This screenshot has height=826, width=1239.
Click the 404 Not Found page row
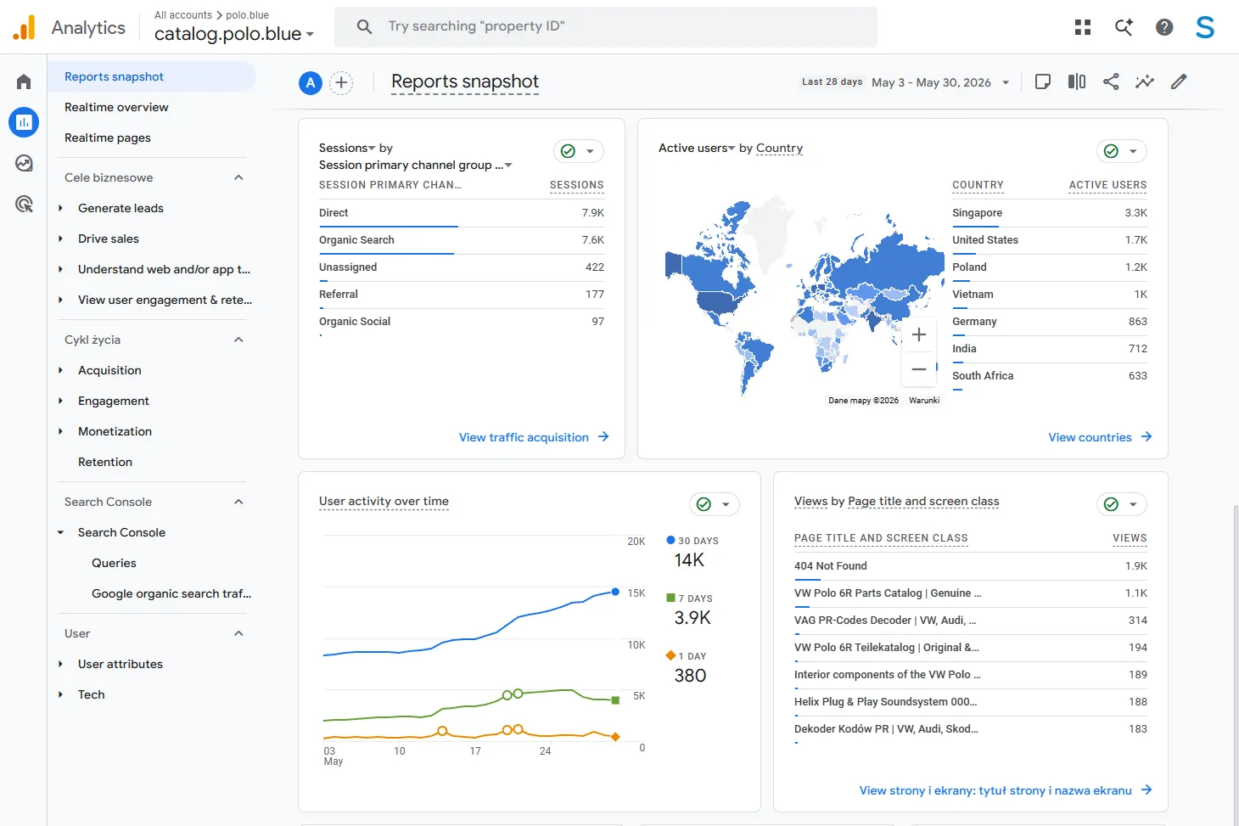click(971, 566)
